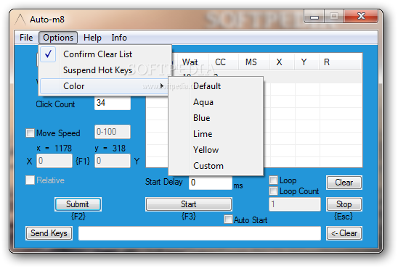Click the {F3} label under Start
Image resolution: width=398 pixels, height=268 pixels.
click(x=189, y=217)
